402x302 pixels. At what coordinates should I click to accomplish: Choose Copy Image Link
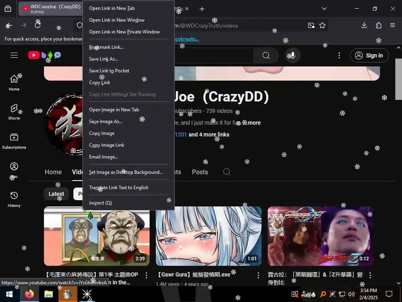click(x=128, y=145)
